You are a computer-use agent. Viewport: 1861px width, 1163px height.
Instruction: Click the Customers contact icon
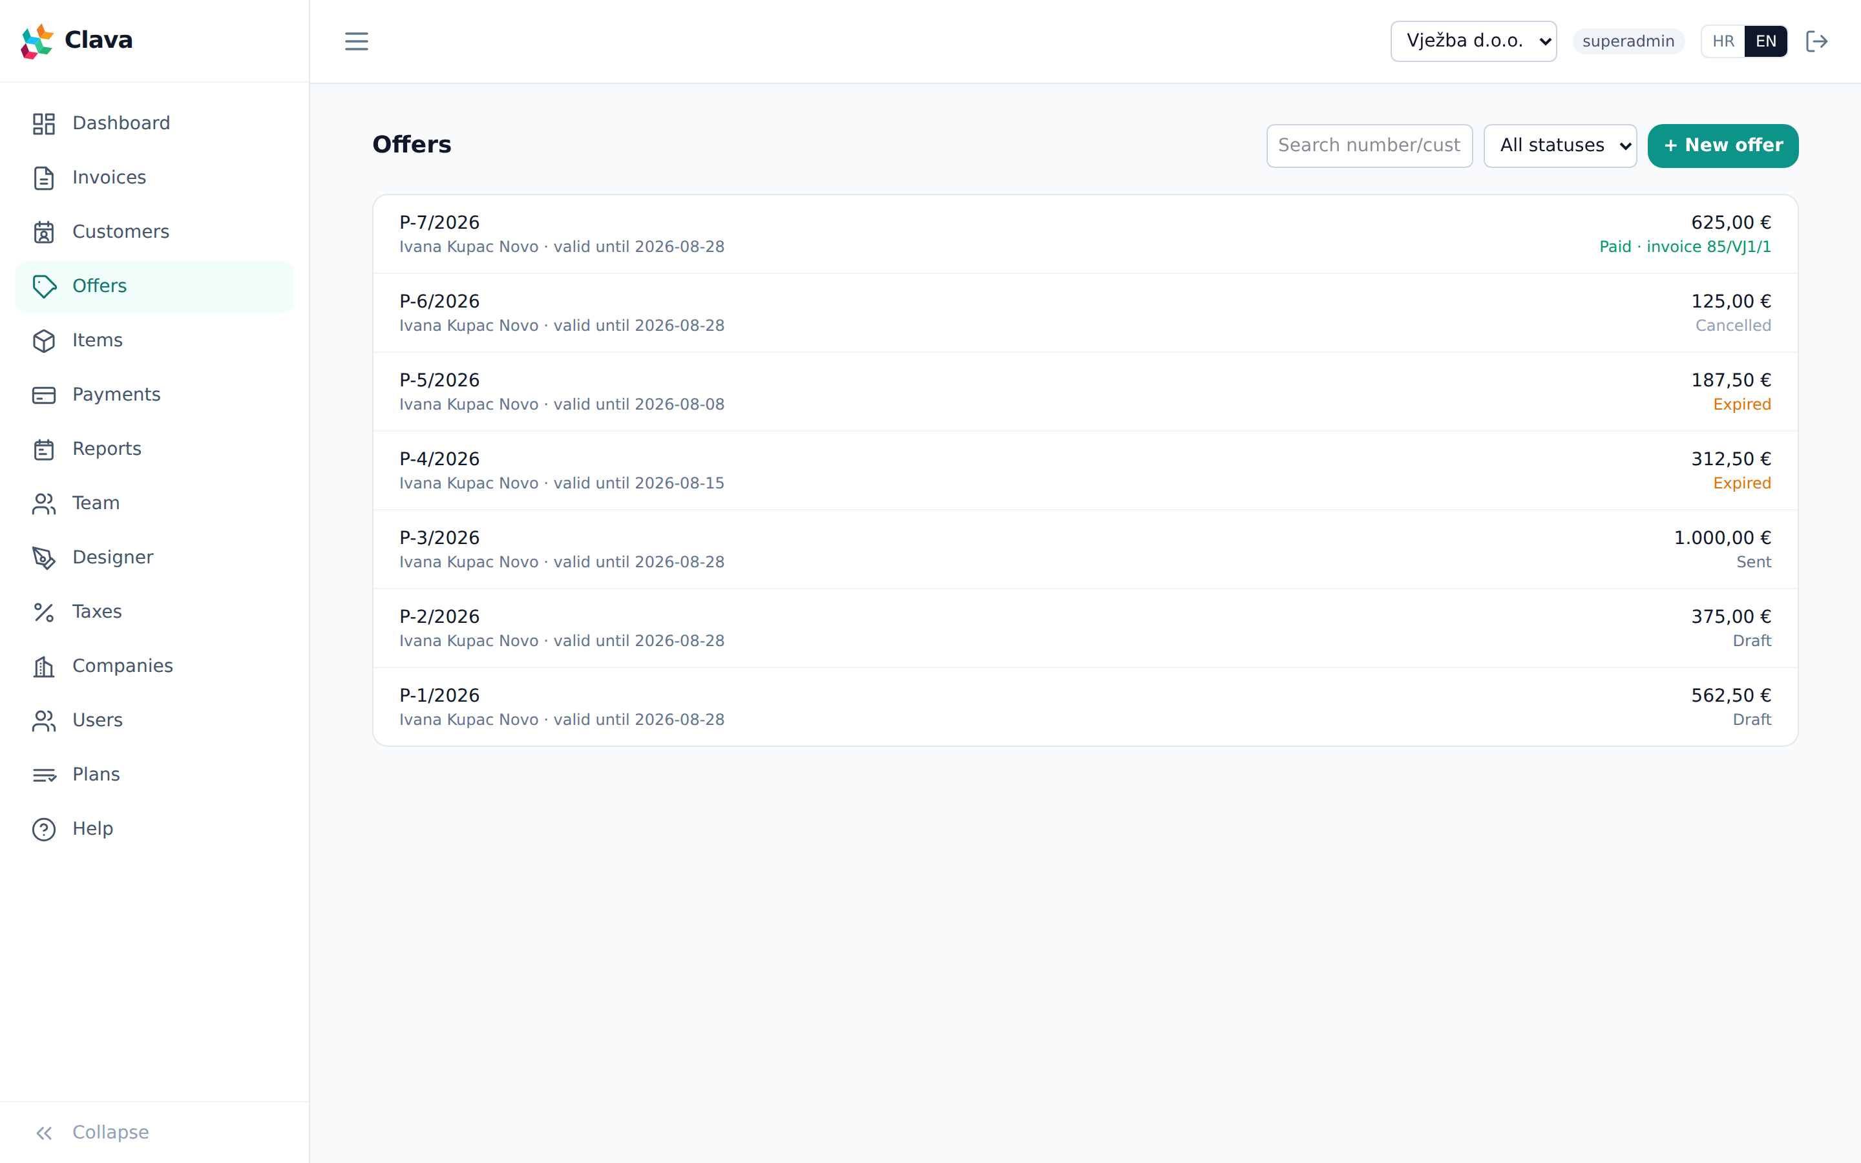tap(44, 231)
